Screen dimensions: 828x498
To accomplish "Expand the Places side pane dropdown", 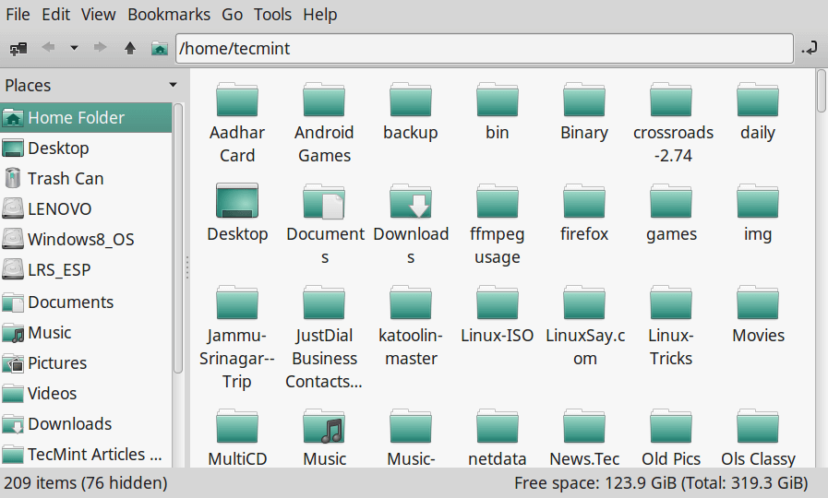I will click(x=173, y=86).
